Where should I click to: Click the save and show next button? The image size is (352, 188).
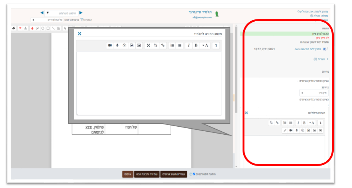point(146,174)
